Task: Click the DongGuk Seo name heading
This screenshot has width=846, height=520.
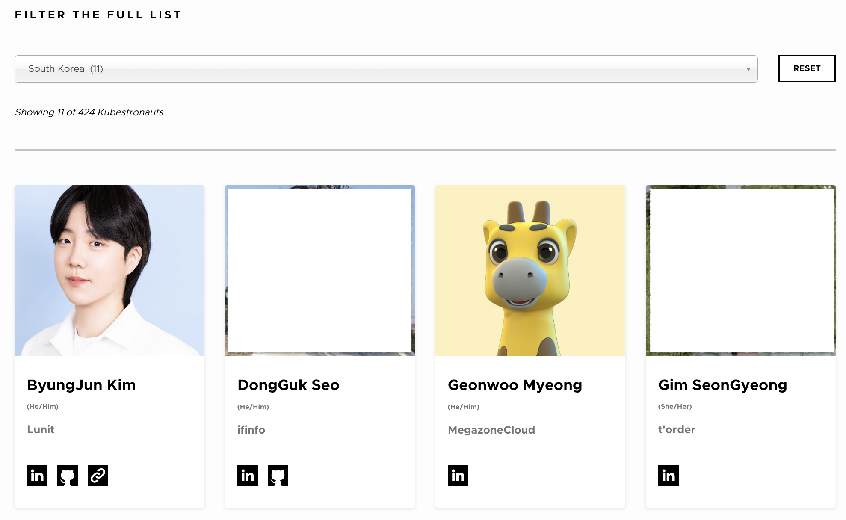Action: click(x=288, y=385)
